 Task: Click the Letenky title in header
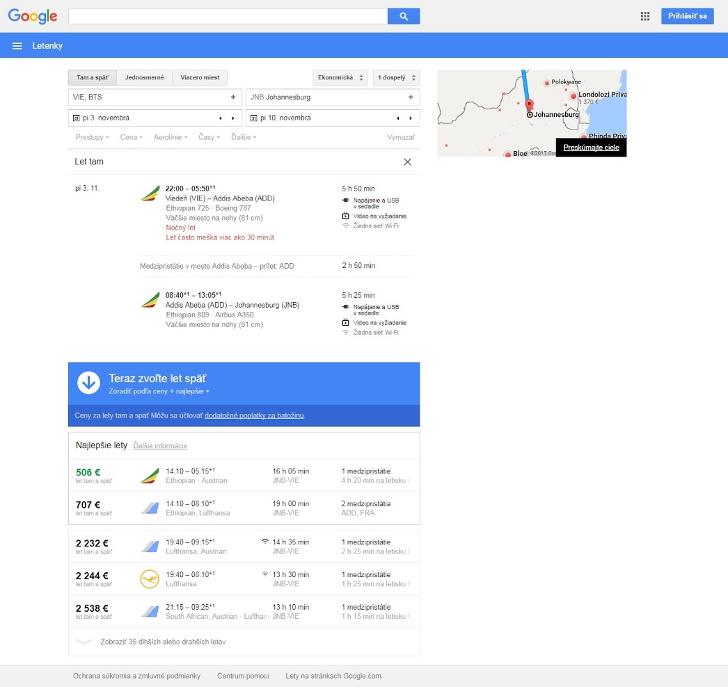(47, 46)
